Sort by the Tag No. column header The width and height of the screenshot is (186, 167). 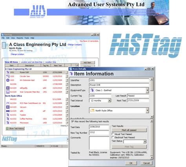pyautogui.click(x=46, y=65)
